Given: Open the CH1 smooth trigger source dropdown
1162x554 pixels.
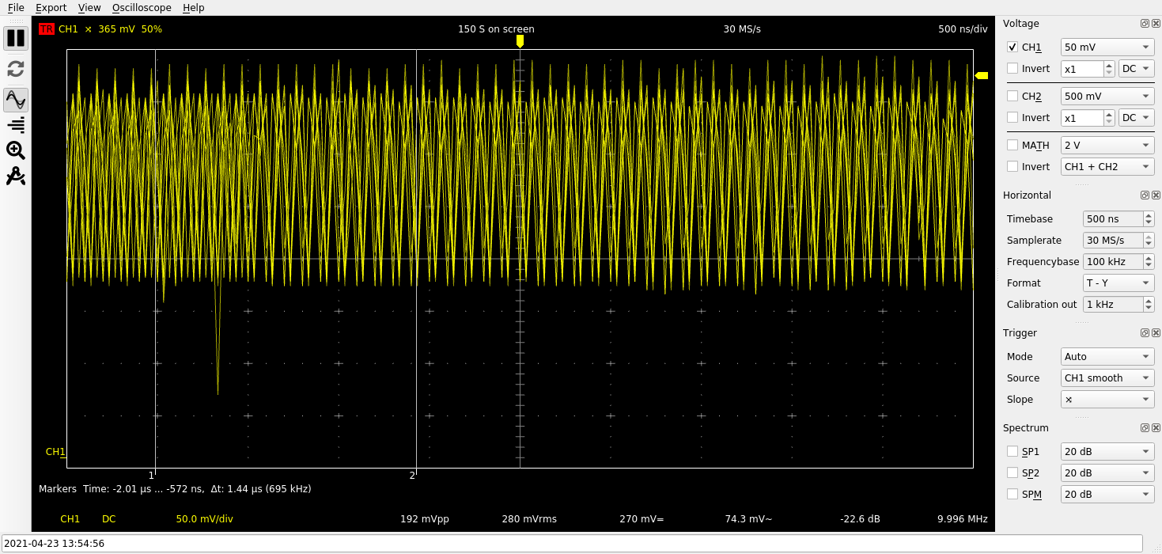Looking at the screenshot, I should 1107,378.
